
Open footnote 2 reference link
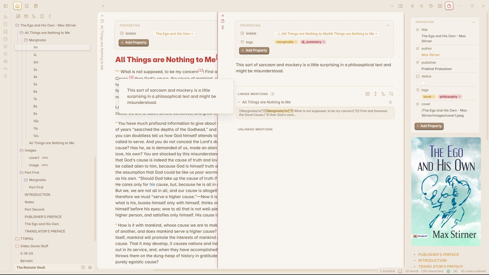pyautogui.click(x=201, y=70)
